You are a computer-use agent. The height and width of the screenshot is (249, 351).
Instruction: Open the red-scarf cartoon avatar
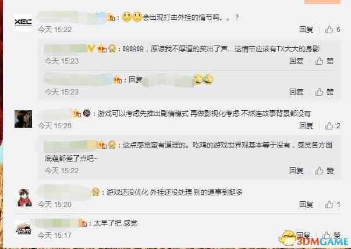tap(24, 198)
